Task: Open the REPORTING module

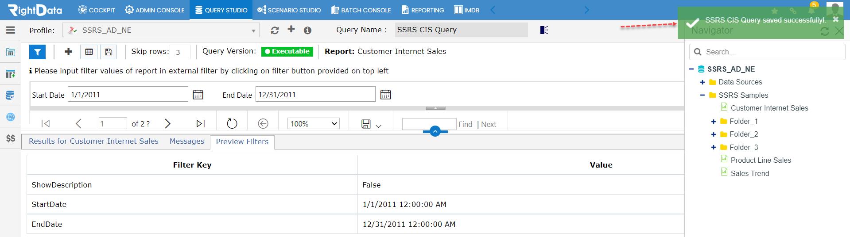Action: click(x=423, y=10)
